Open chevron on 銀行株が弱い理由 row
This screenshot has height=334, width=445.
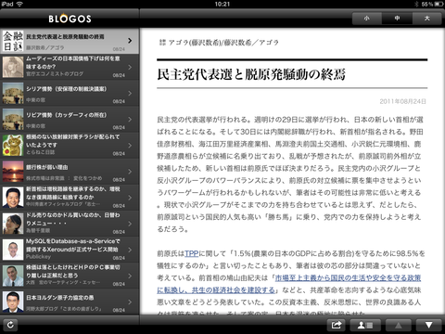tap(130, 172)
